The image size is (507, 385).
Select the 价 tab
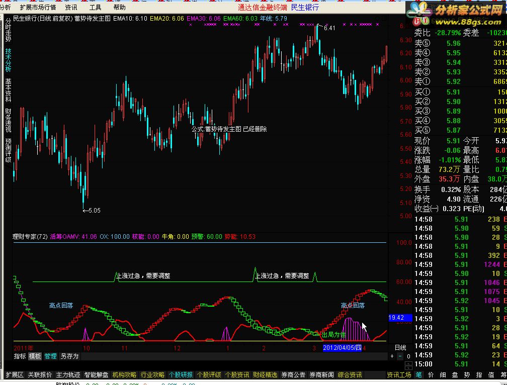pyautogui.click(x=431, y=374)
